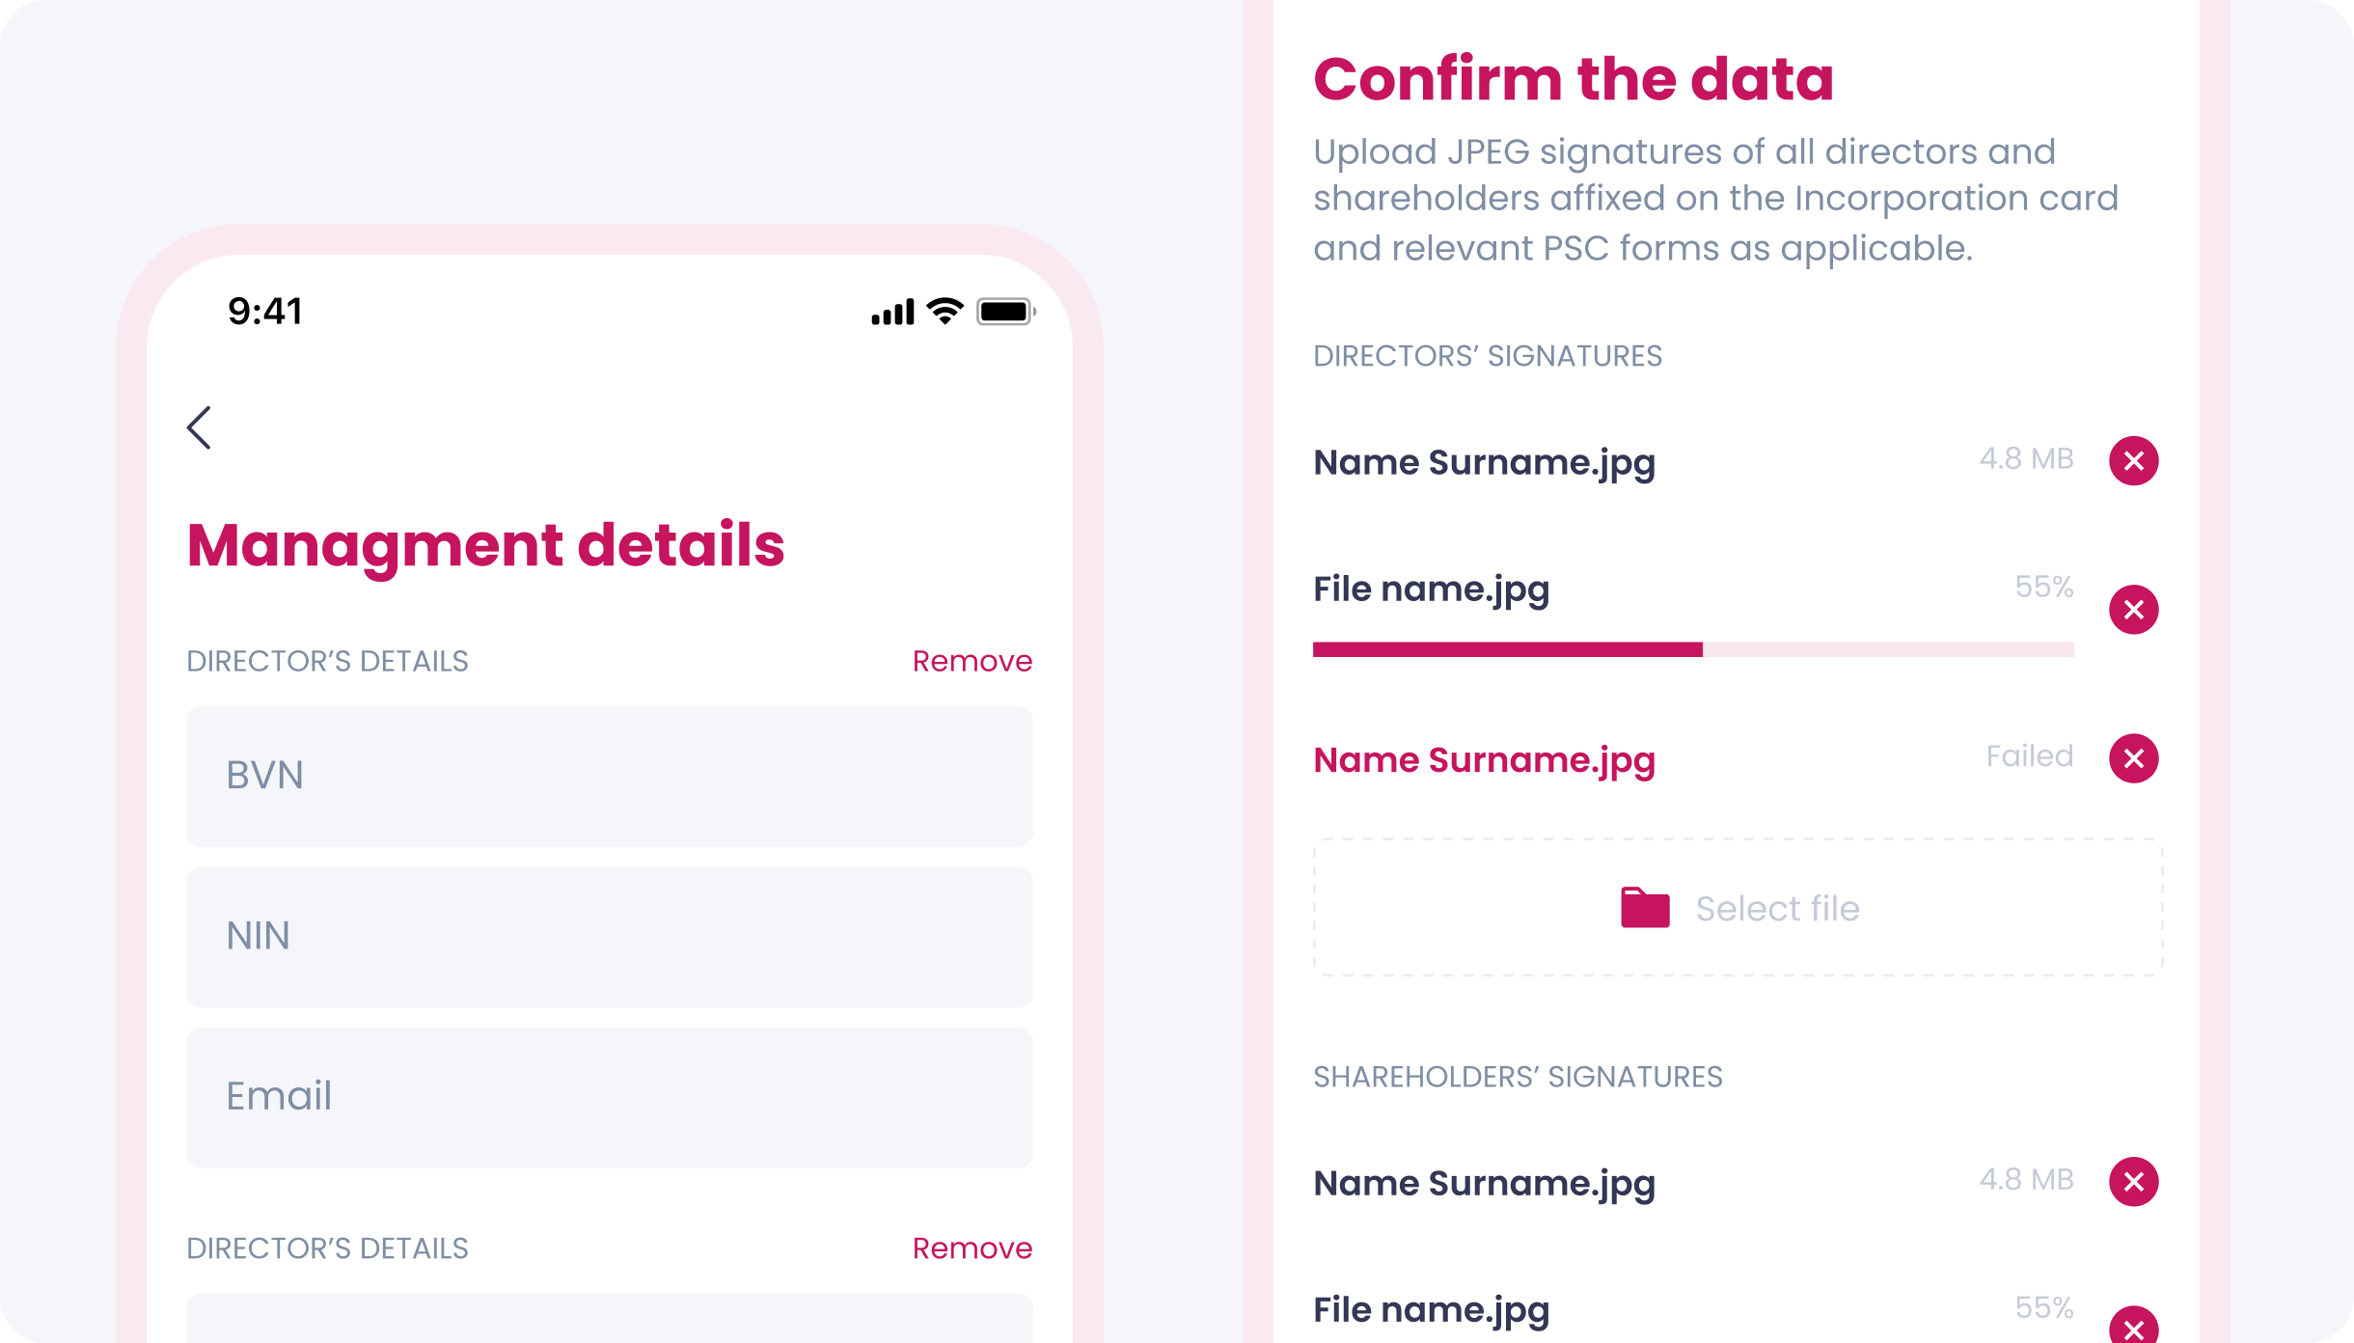Tap the battery status icon
The image size is (2354, 1343).
click(1005, 311)
